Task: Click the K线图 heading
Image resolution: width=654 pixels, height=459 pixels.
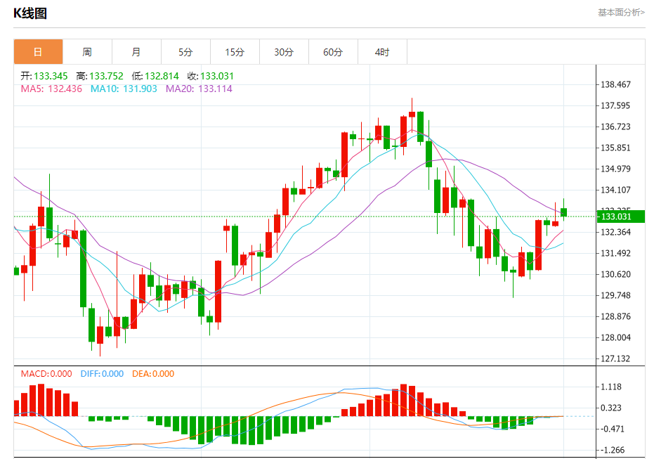Action: click(x=30, y=13)
